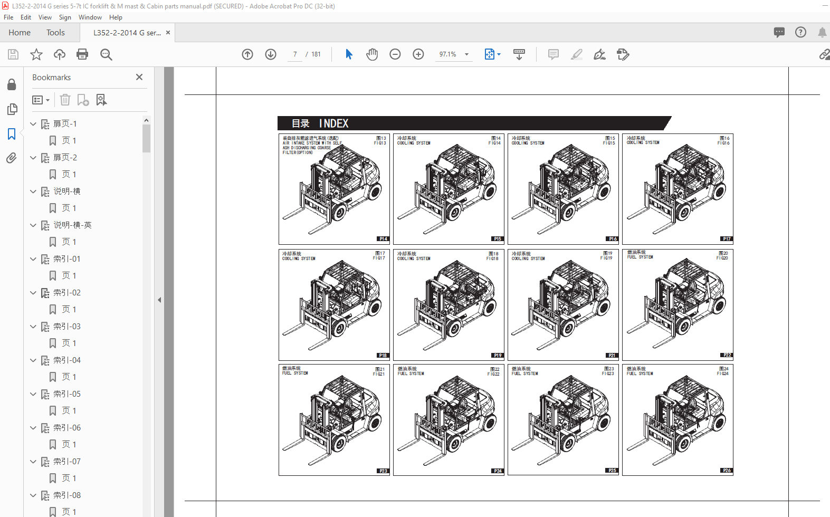This screenshot has width=830, height=517.
Task: Click the Save file icon
Action: (x=13, y=54)
